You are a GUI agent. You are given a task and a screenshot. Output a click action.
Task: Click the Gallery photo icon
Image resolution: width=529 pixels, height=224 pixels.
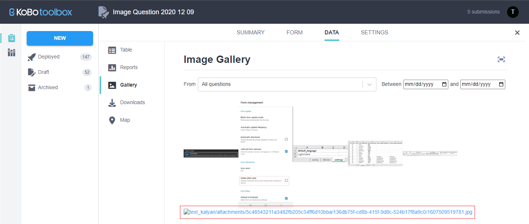(x=112, y=85)
